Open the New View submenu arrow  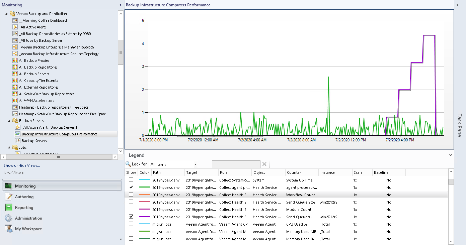coord(23,173)
